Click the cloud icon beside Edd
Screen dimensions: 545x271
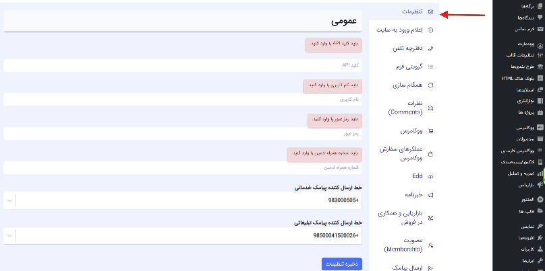pyautogui.click(x=431, y=176)
